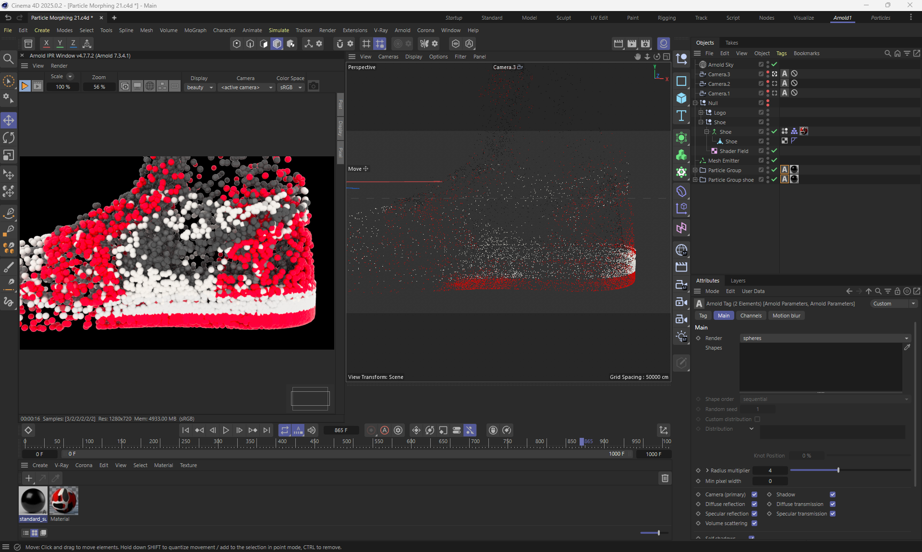Toggle the Volume scattering checkbox
This screenshot has height=552, width=922.
(x=754, y=523)
